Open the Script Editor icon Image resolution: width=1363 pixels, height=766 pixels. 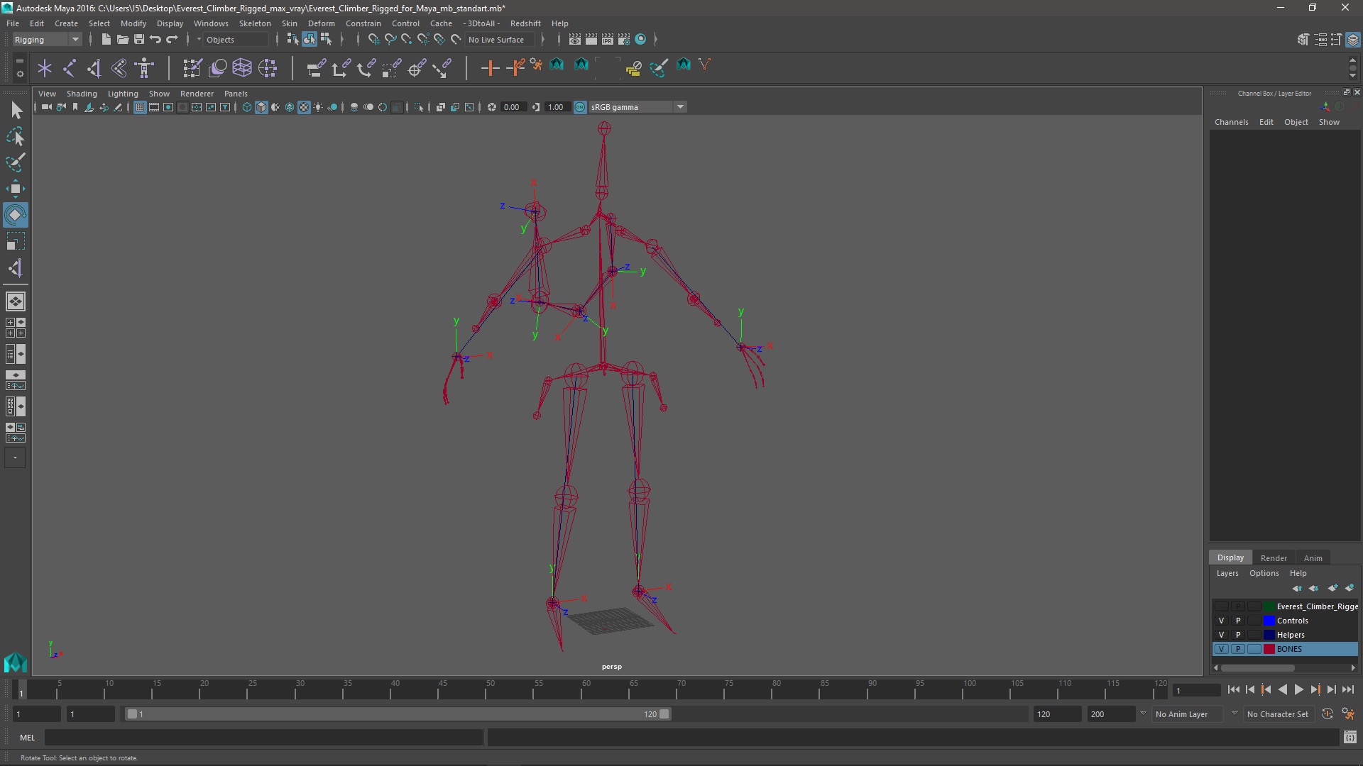[1350, 738]
